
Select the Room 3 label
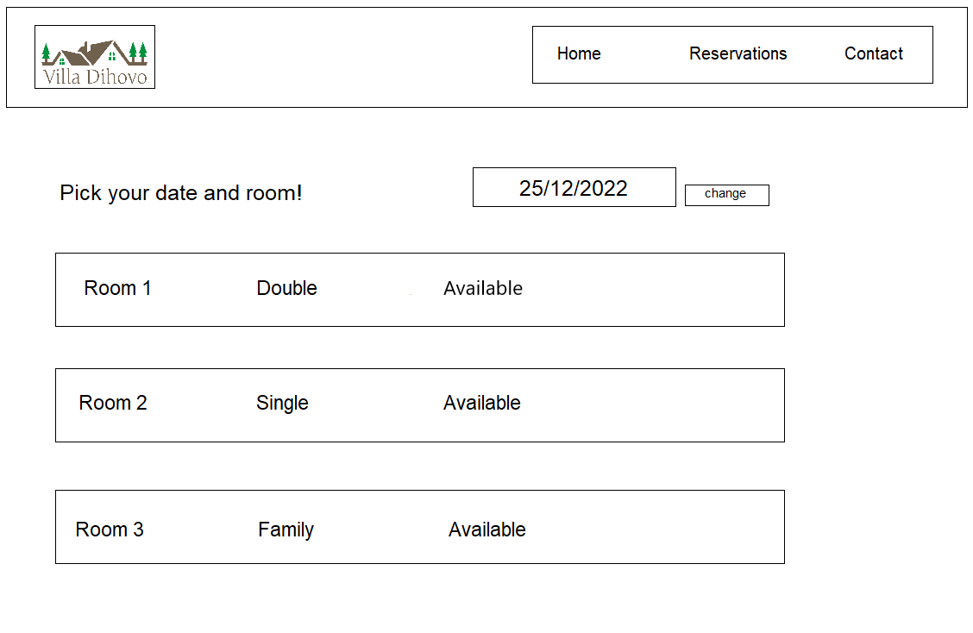[x=110, y=530]
